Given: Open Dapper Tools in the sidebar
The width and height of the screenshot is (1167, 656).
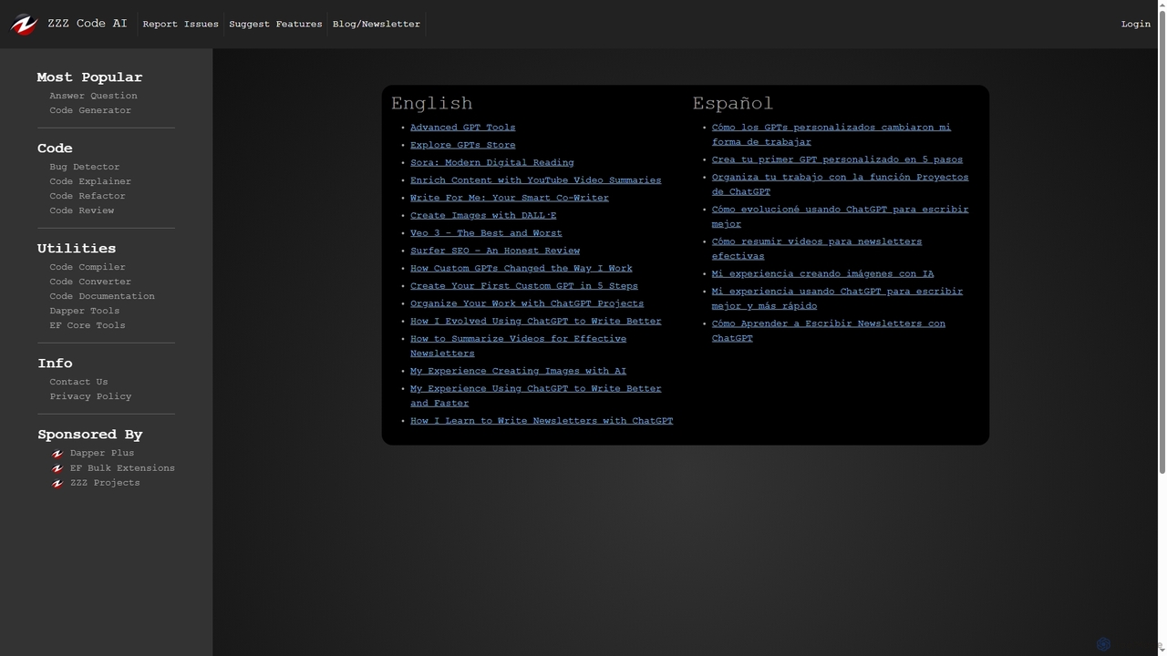Looking at the screenshot, I should coord(84,311).
